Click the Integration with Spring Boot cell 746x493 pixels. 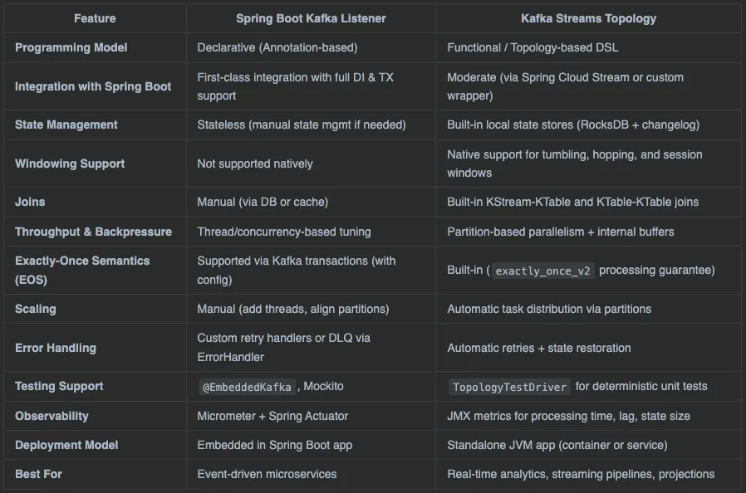(x=93, y=86)
